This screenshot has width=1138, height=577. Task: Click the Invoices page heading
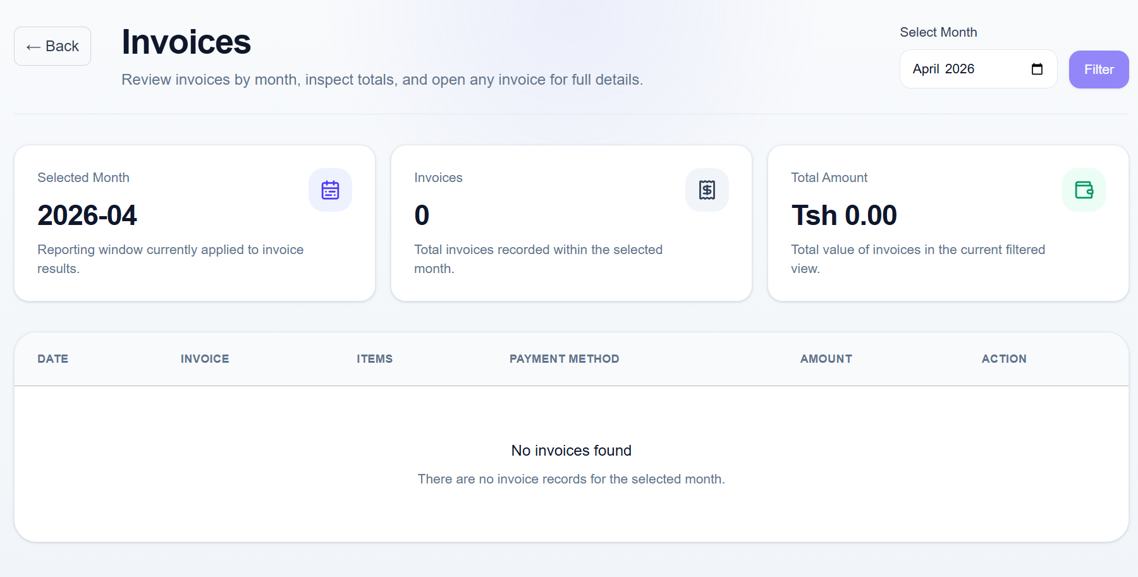tap(186, 42)
